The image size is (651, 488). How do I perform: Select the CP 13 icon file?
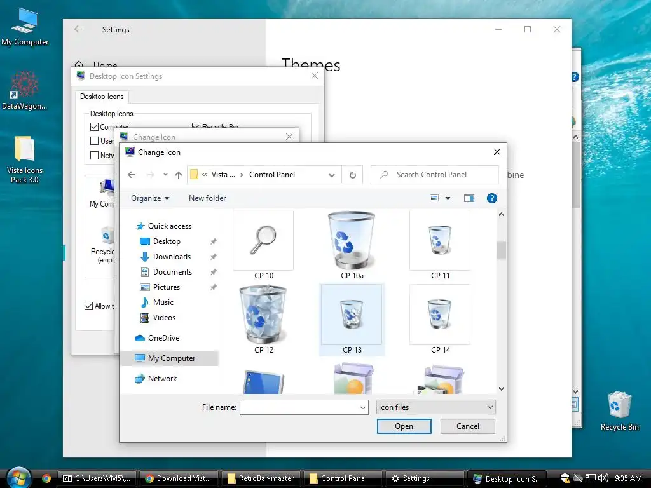pyautogui.click(x=352, y=319)
